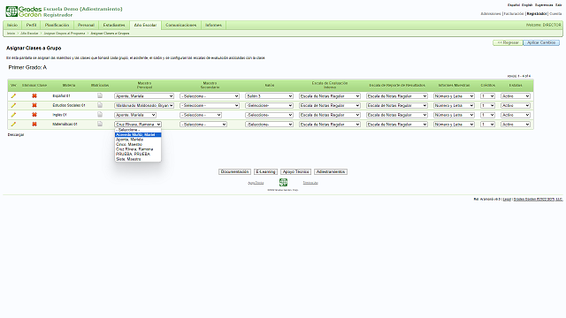Open Maestro Principal dropdown showing Maldonado Maldonado, Bryan
566x318 pixels.
tap(144, 106)
